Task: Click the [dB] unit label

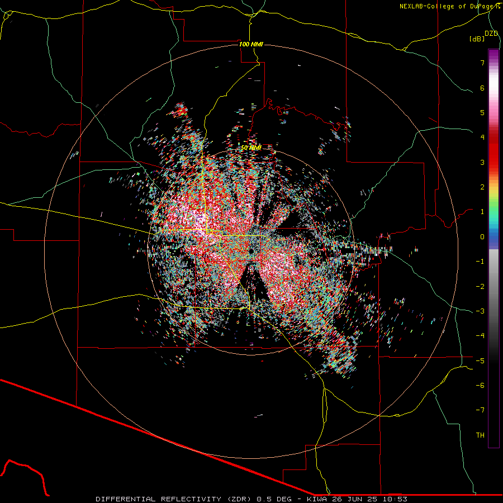Action: point(477,39)
